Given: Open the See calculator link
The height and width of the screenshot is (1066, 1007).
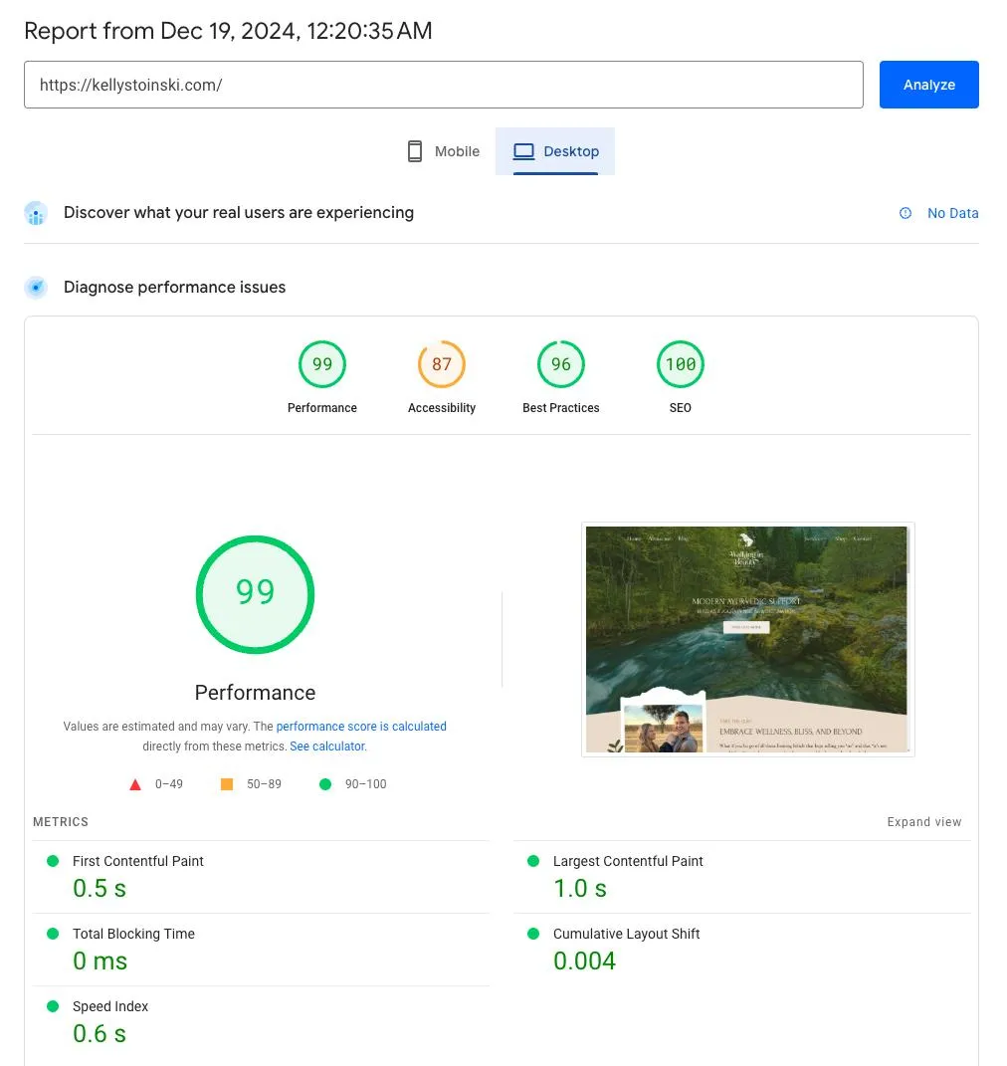Looking at the screenshot, I should coord(327,746).
